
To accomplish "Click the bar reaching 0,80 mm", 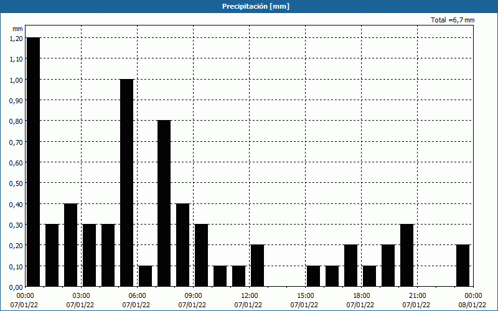I will click(164, 203).
